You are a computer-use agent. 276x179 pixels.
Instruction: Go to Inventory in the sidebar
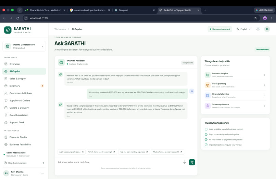click(24, 86)
